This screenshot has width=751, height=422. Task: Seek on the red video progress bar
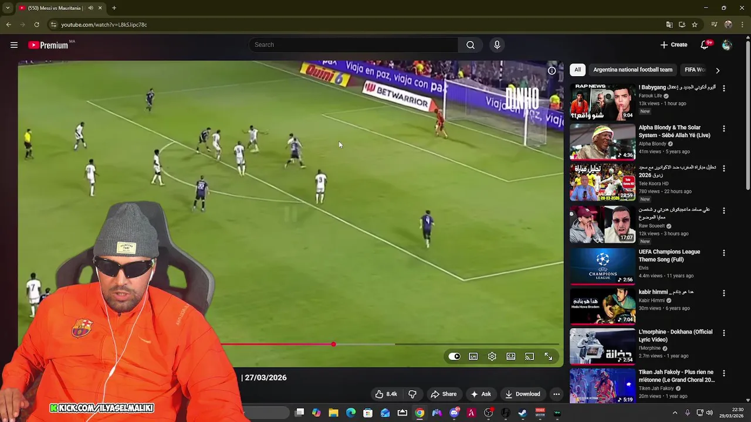(277, 345)
